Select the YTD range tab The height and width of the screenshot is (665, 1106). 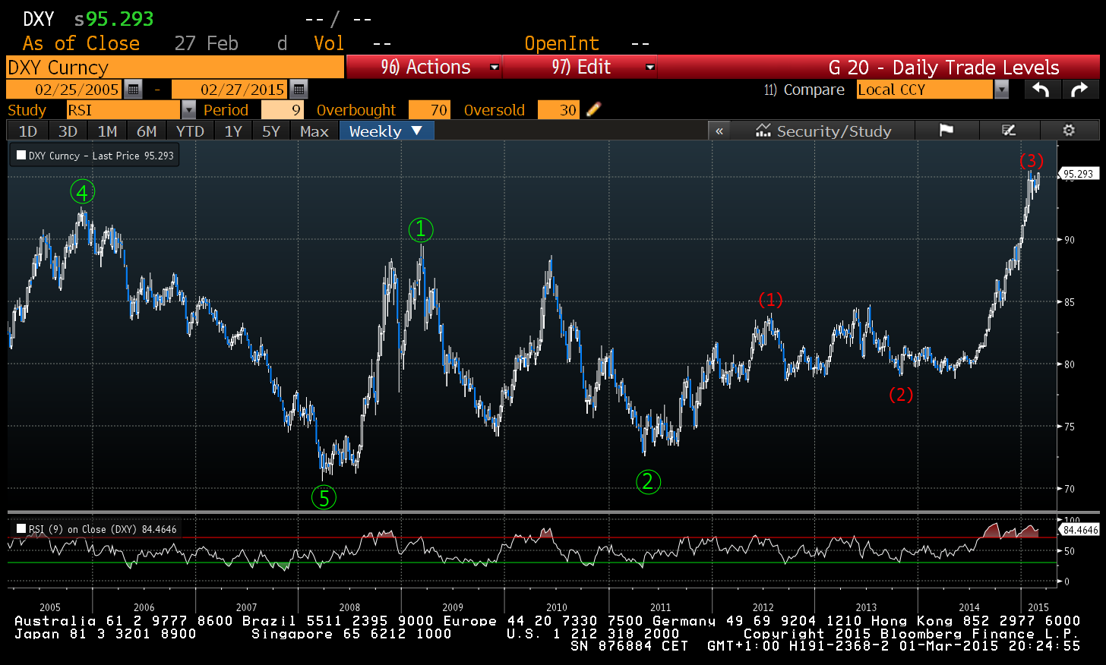pos(190,131)
